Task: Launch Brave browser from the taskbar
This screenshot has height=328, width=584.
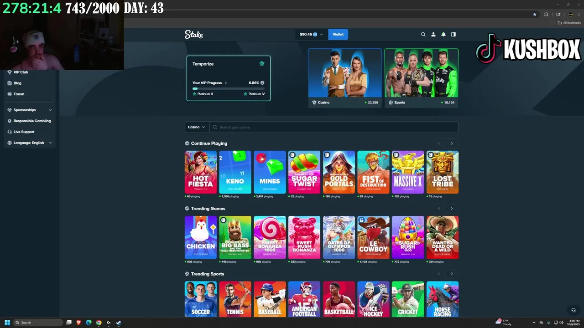Action: click(x=78, y=323)
